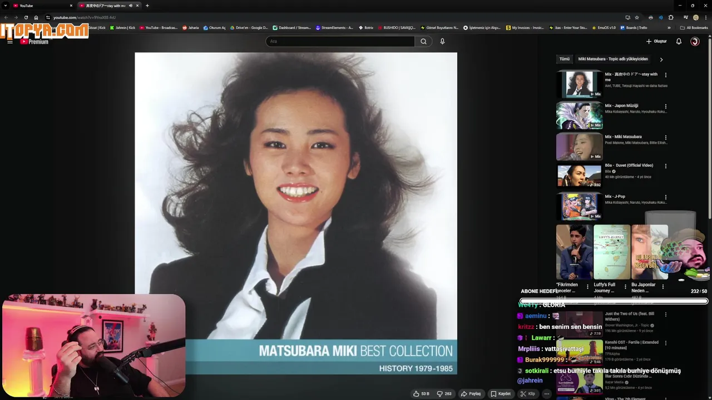The width and height of the screenshot is (712, 400).
Task: Click the search magnifier button
Action: click(x=423, y=41)
